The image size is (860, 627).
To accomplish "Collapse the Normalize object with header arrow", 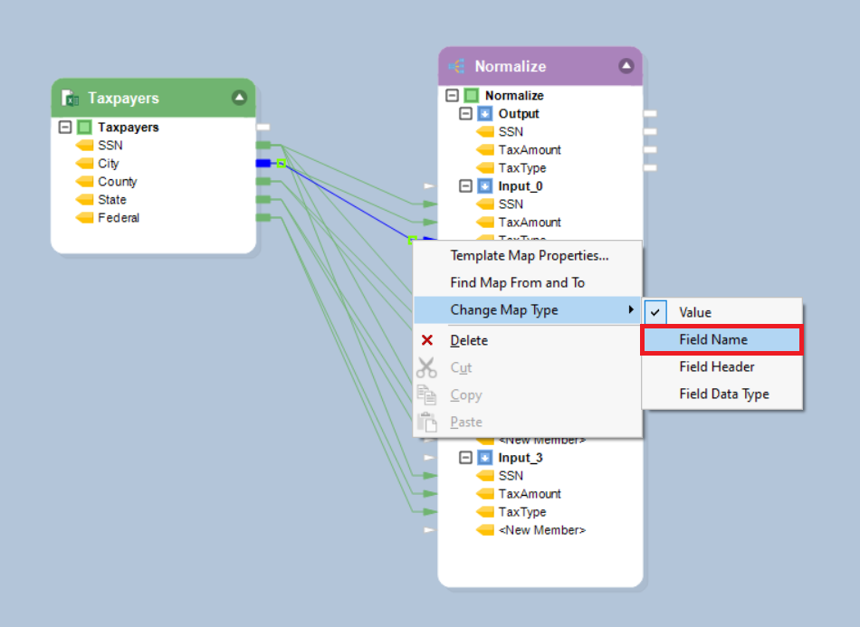I will coord(626,66).
